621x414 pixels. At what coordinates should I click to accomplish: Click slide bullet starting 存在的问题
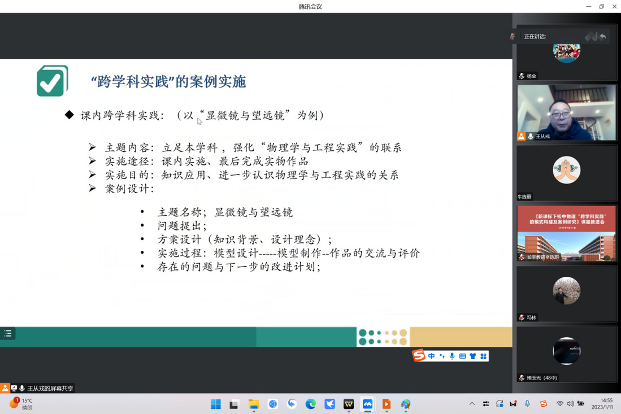point(239,267)
